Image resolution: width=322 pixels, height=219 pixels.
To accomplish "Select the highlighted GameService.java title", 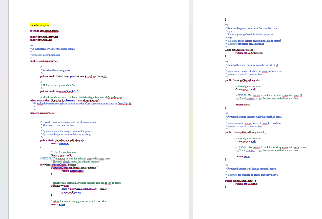I will click(39, 25).
